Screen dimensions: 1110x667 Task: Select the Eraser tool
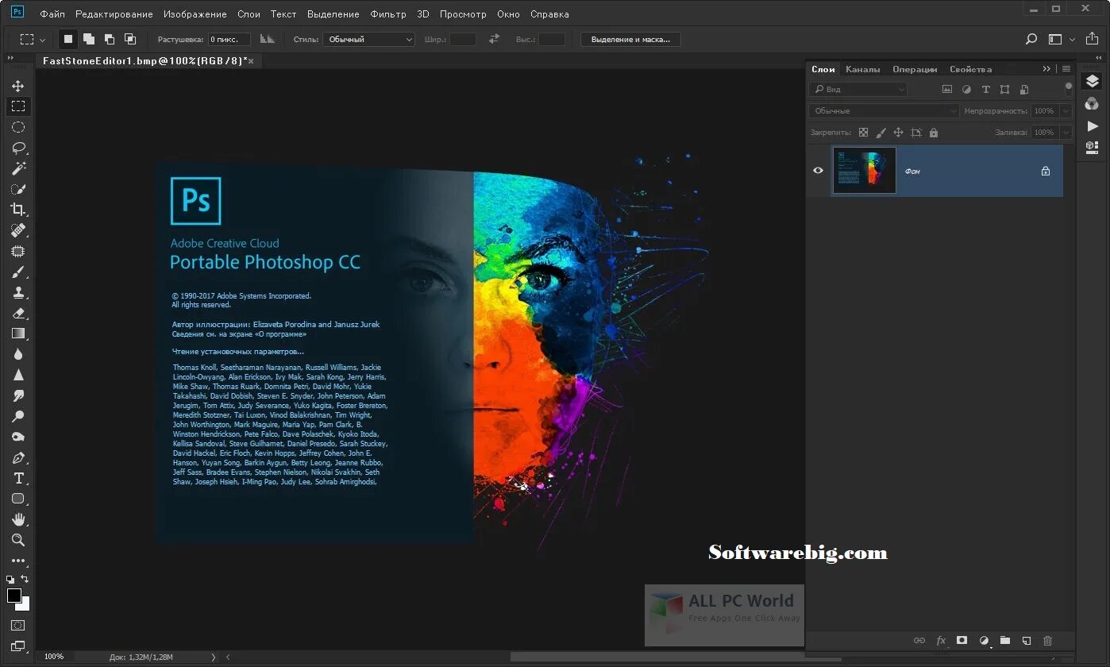pos(17,313)
